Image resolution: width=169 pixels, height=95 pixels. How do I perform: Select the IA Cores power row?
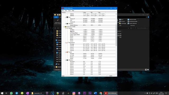(88, 55)
